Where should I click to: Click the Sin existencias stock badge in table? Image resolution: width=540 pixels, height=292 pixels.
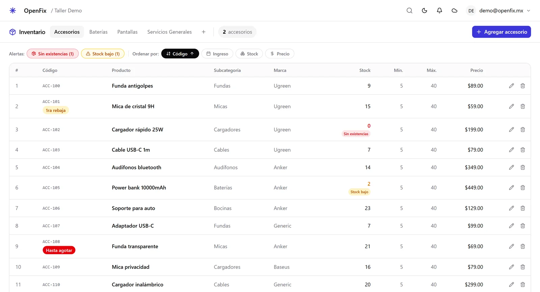[356, 134]
